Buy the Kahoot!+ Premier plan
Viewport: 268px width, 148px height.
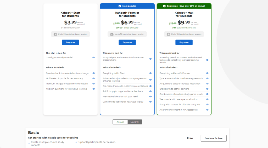coord(127,42)
